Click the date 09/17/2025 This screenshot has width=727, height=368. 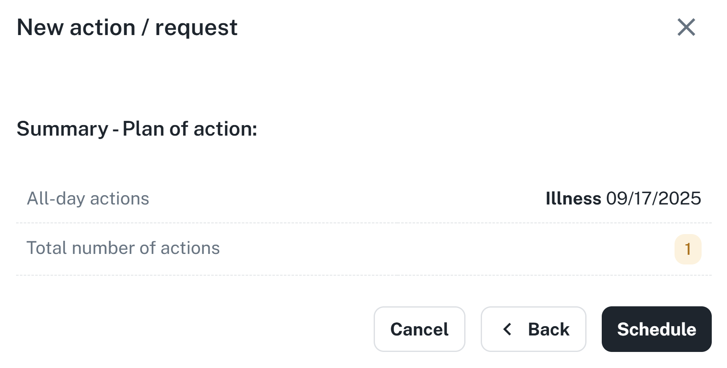pos(653,199)
